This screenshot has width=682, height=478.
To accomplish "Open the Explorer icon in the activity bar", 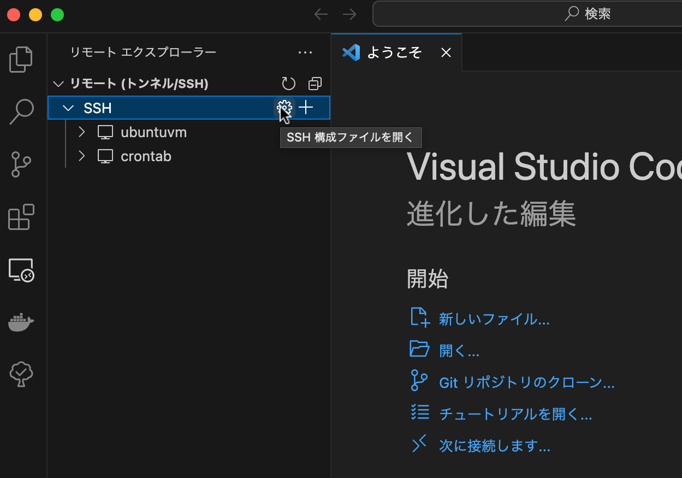I will (21, 59).
